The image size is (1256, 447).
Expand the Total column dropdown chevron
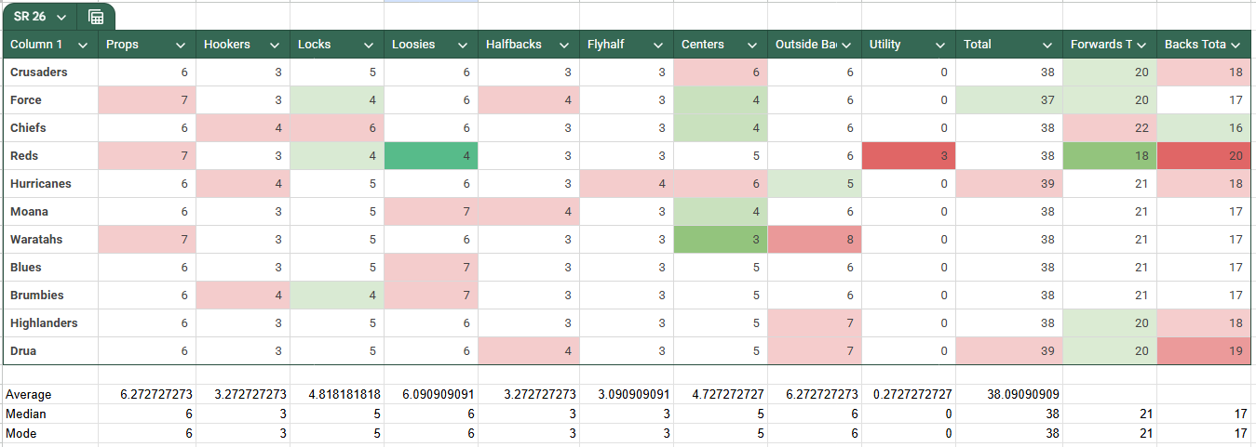1047,45
